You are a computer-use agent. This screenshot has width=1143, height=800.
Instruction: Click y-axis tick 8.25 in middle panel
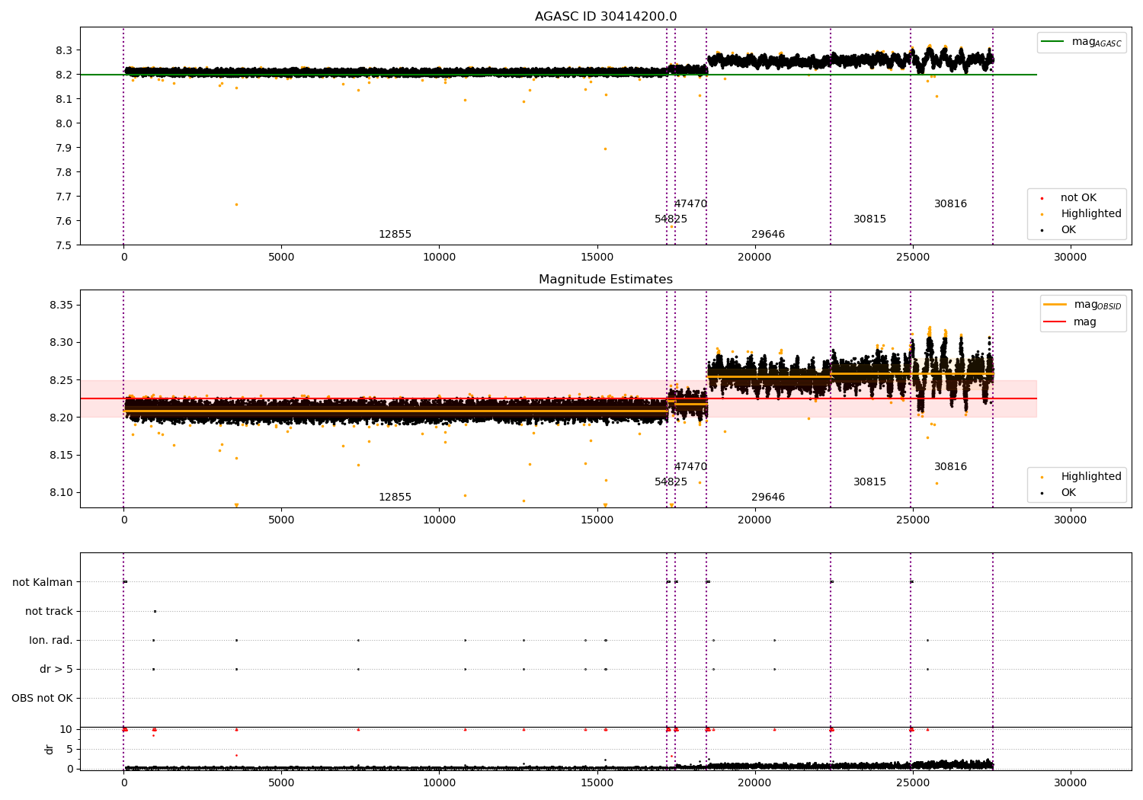coord(61,380)
